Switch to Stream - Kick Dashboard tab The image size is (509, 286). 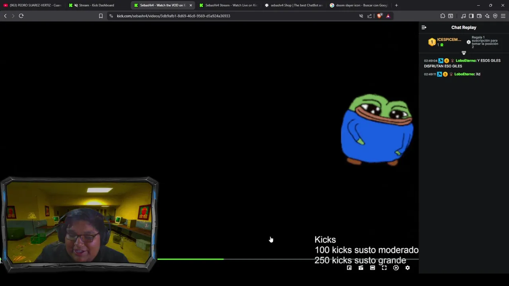coord(97,5)
